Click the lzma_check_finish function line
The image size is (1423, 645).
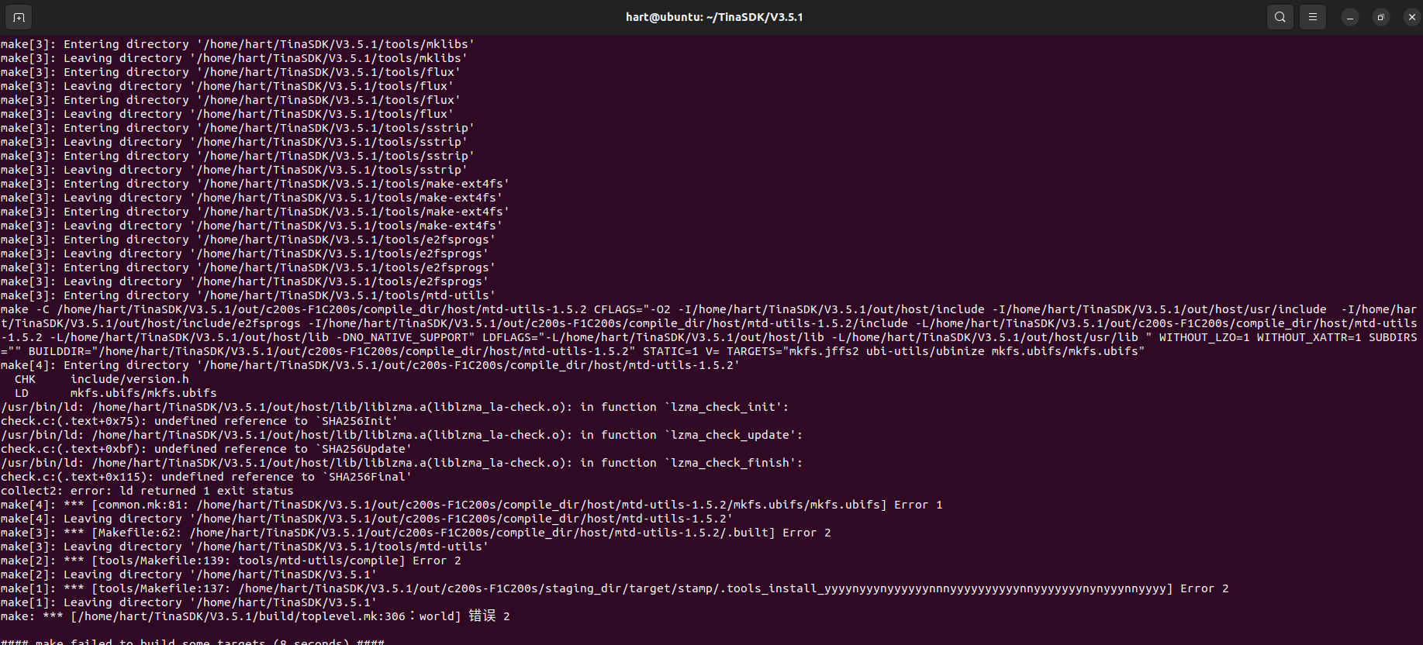tap(402, 463)
